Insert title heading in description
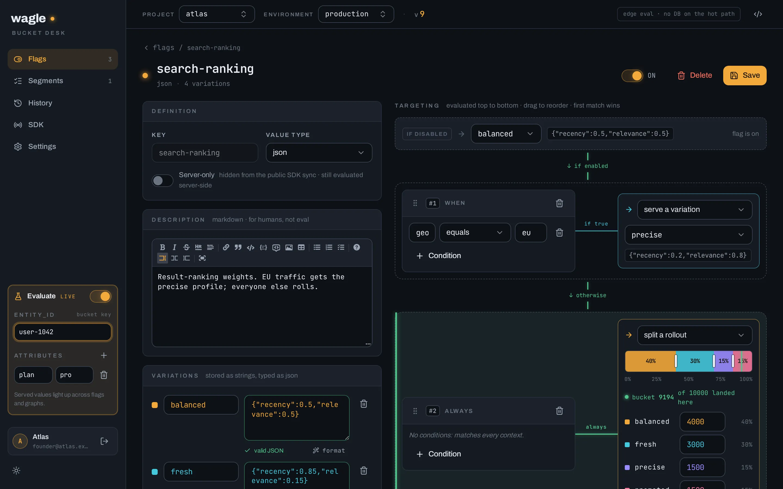Image resolution: width=783 pixels, height=489 pixels. (210, 247)
